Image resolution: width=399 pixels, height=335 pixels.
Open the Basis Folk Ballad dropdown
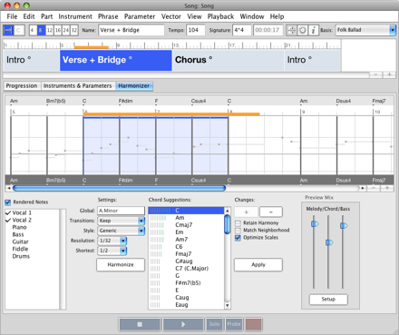click(x=365, y=30)
